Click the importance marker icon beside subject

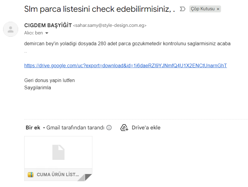coord(182,9)
